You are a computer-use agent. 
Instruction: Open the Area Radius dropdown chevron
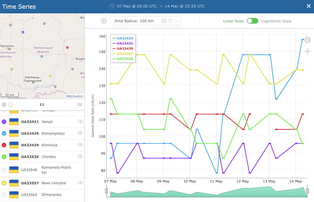pos(176,21)
